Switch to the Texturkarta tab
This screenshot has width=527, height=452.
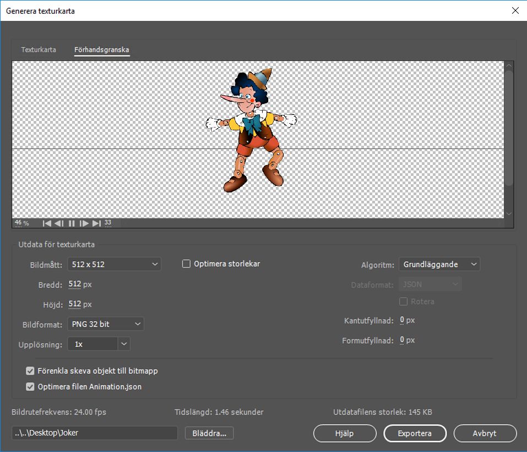(x=39, y=50)
